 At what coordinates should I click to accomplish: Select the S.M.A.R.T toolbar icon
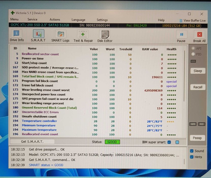click(39, 34)
